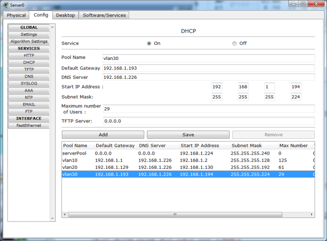Screen dimensions: 327x241
Task: Close the Server0 window
Action: point(316,4)
